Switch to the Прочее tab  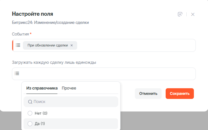(x=69, y=88)
